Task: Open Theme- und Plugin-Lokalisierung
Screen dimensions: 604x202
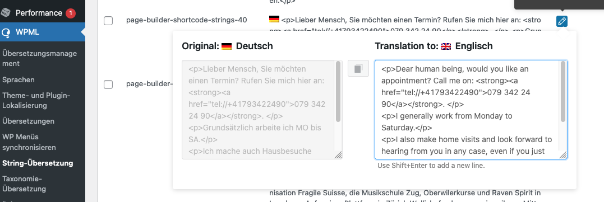Action: (36, 100)
